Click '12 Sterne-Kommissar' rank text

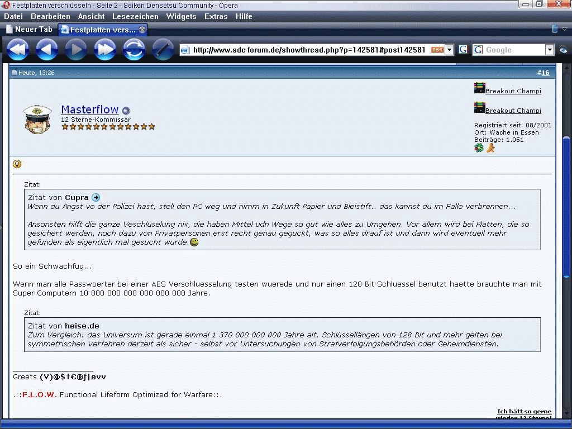point(96,120)
